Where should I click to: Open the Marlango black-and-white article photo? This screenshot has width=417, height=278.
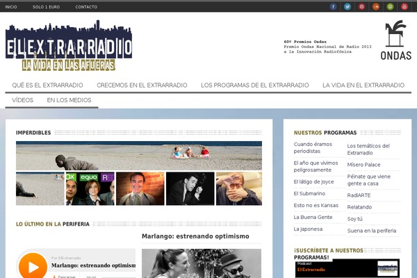[202, 263]
